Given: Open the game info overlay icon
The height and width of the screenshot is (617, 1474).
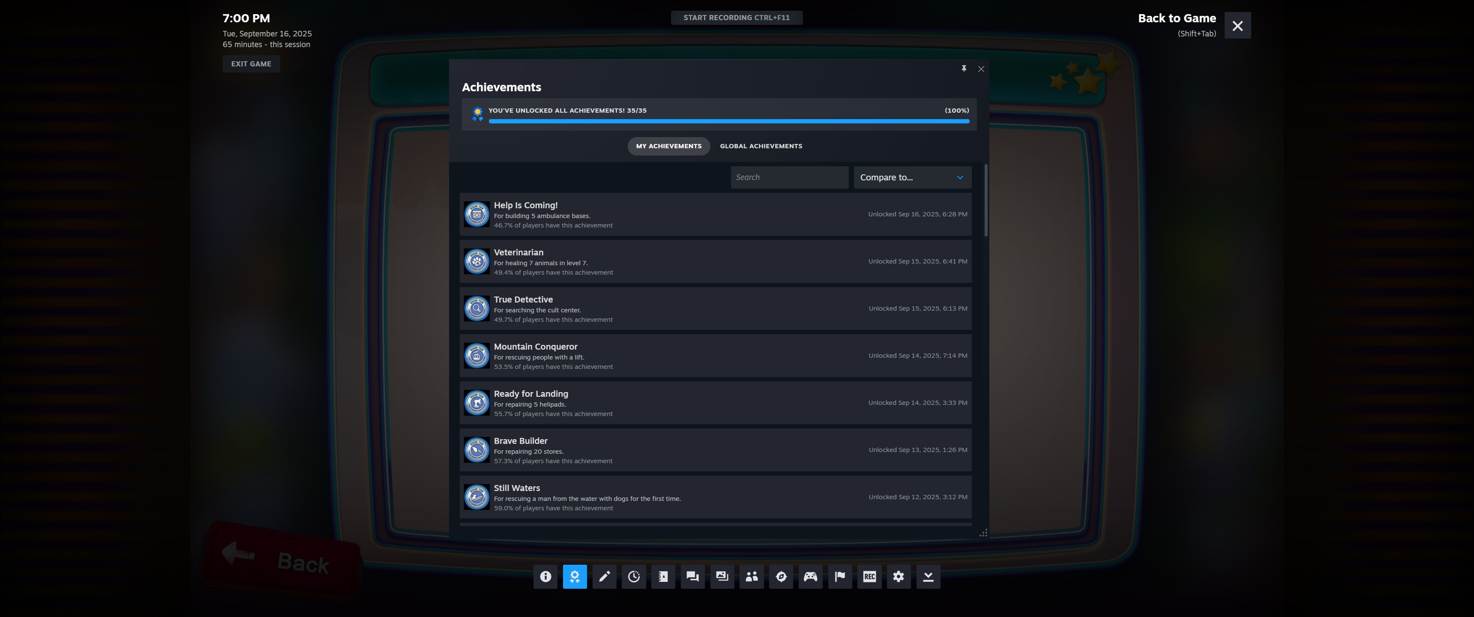Looking at the screenshot, I should [x=545, y=576].
